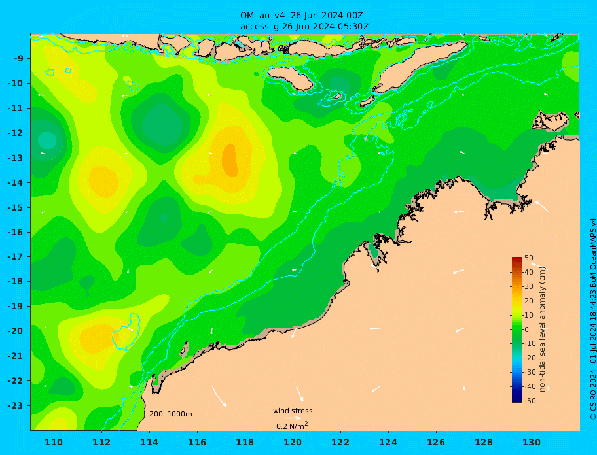The width and height of the screenshot is (597, 455).
Task: Click latitude label -9 on the y-axis
Action: click(18, 59)
